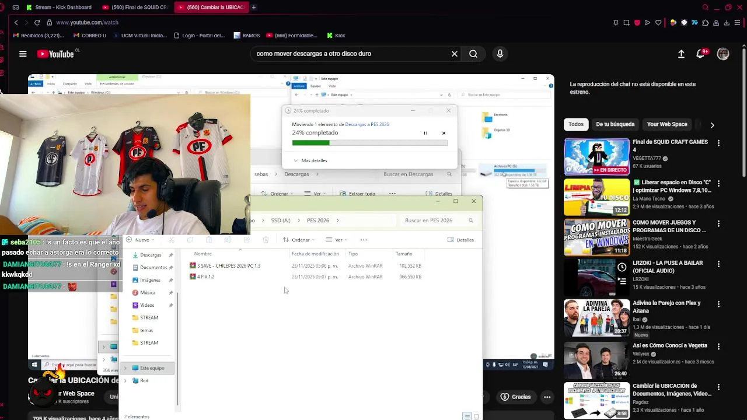
Task: Open the YouTube create upload icon
Action: [681, 54]
